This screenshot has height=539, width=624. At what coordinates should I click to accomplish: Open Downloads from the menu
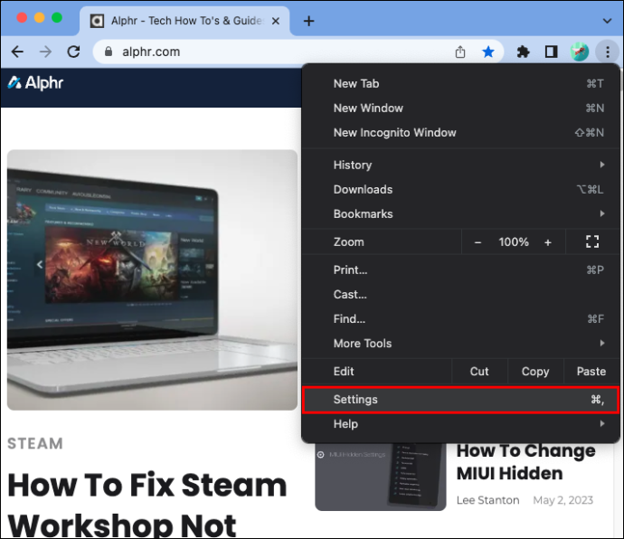pos(460,190)
